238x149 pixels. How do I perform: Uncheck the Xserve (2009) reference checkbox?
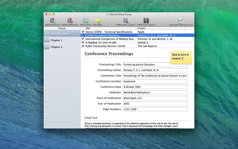pos(83,32)
